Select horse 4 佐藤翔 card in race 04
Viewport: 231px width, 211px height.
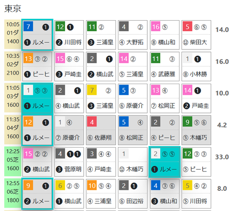click(x=101, y=130)
